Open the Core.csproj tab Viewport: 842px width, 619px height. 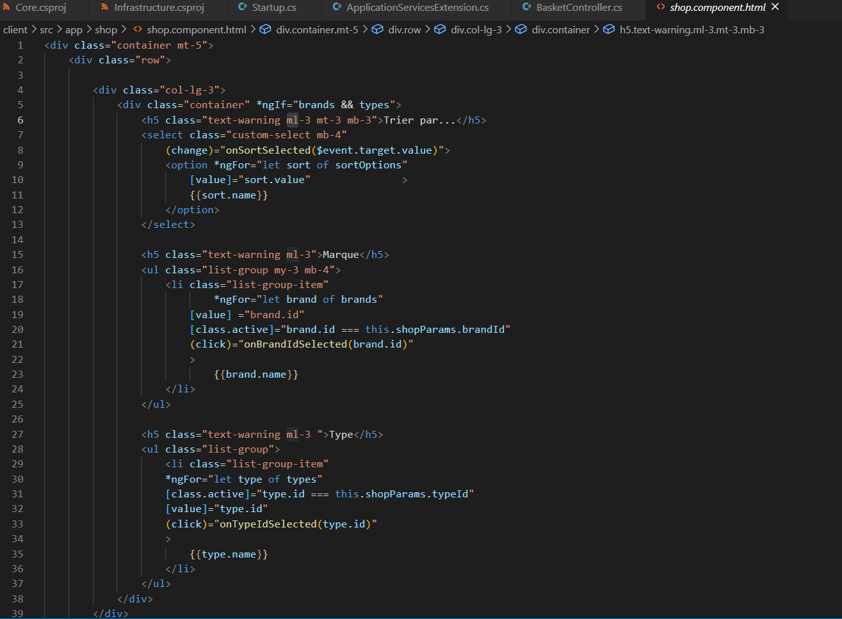point(40,8)
